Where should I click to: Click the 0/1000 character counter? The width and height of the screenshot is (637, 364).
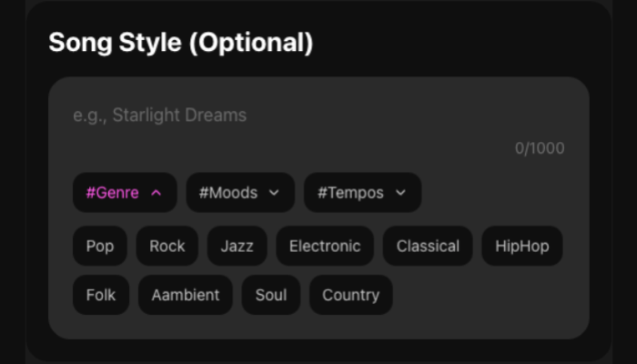point(540,148)
